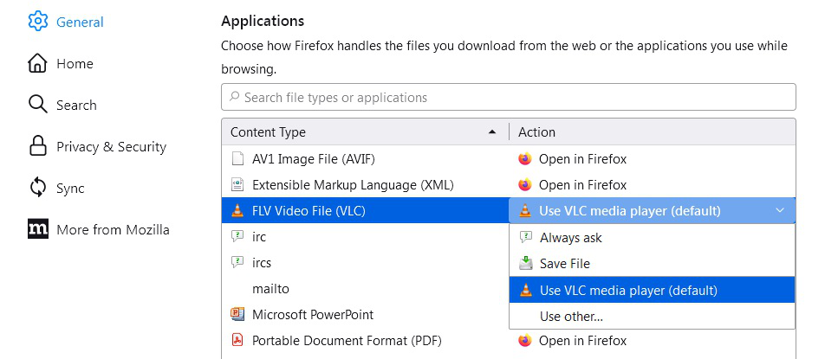Open the General settings category
This screenshot has width=838, height=359.
pyautogui.click(x=66, y=22)
